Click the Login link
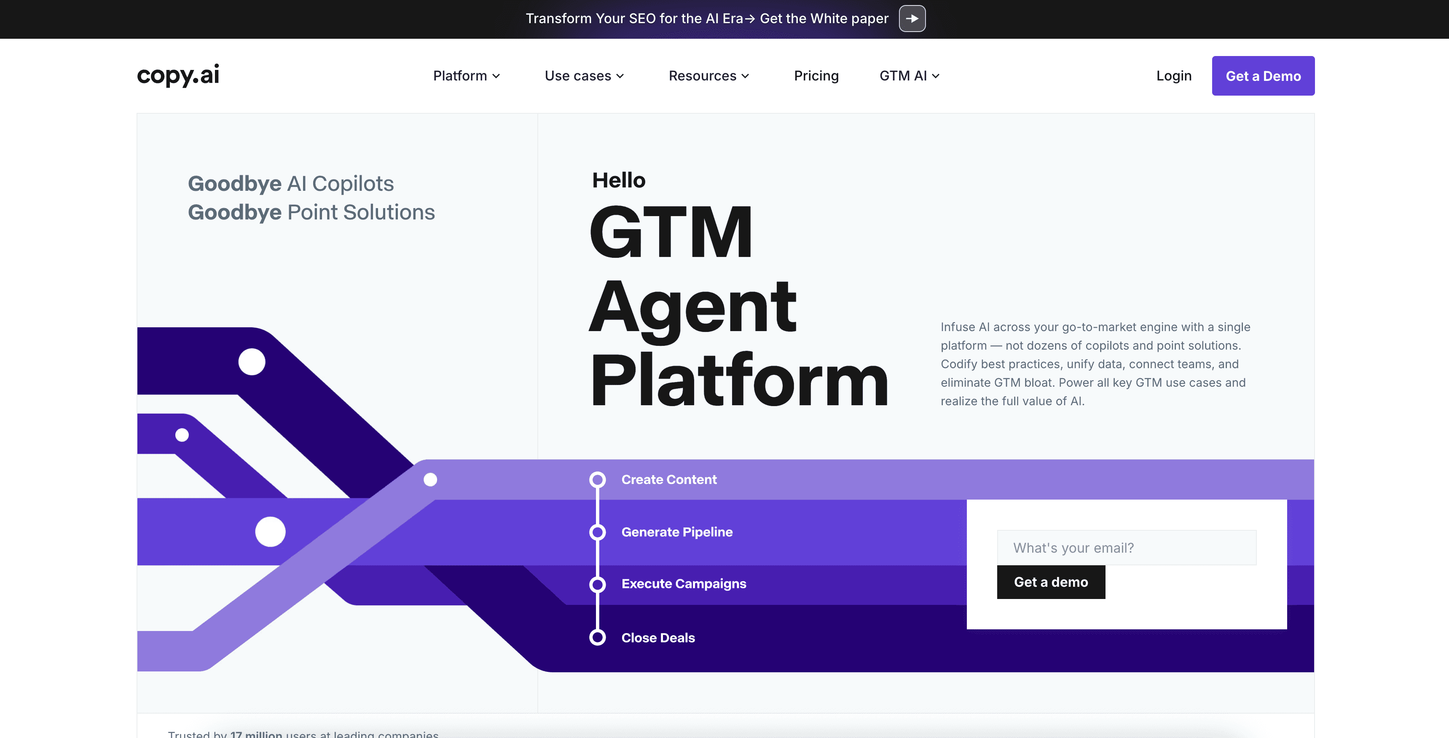 click(1173, 76)
